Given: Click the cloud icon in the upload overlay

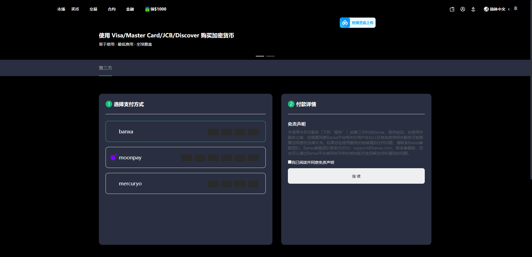Looking at the screenshot, I should tap(345, 22).
